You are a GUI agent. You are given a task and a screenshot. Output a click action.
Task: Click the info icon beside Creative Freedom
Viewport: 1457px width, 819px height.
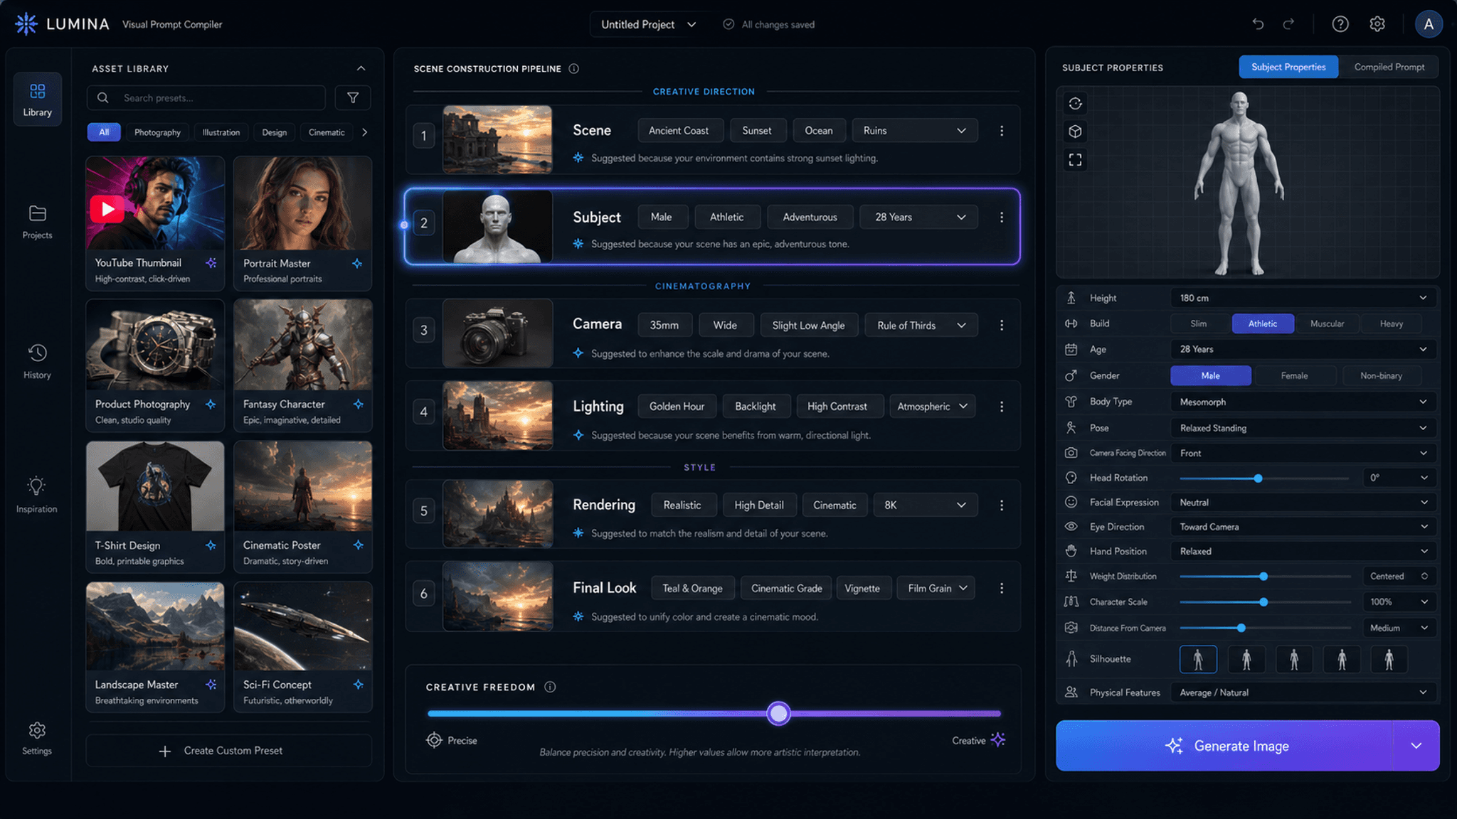coord(550,687)
